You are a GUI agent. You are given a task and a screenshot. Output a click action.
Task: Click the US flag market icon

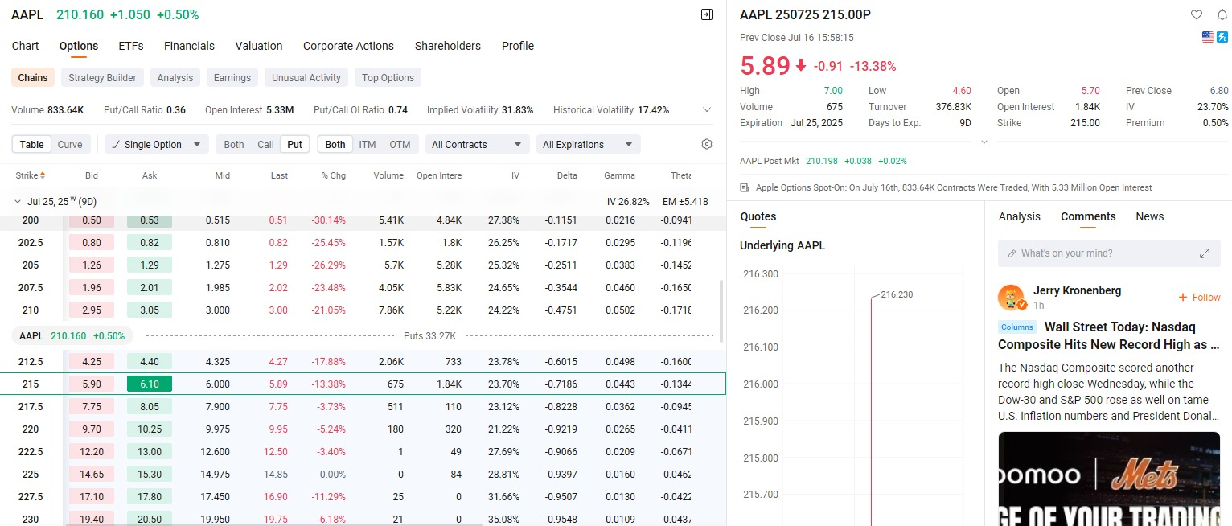(1208, 37)
